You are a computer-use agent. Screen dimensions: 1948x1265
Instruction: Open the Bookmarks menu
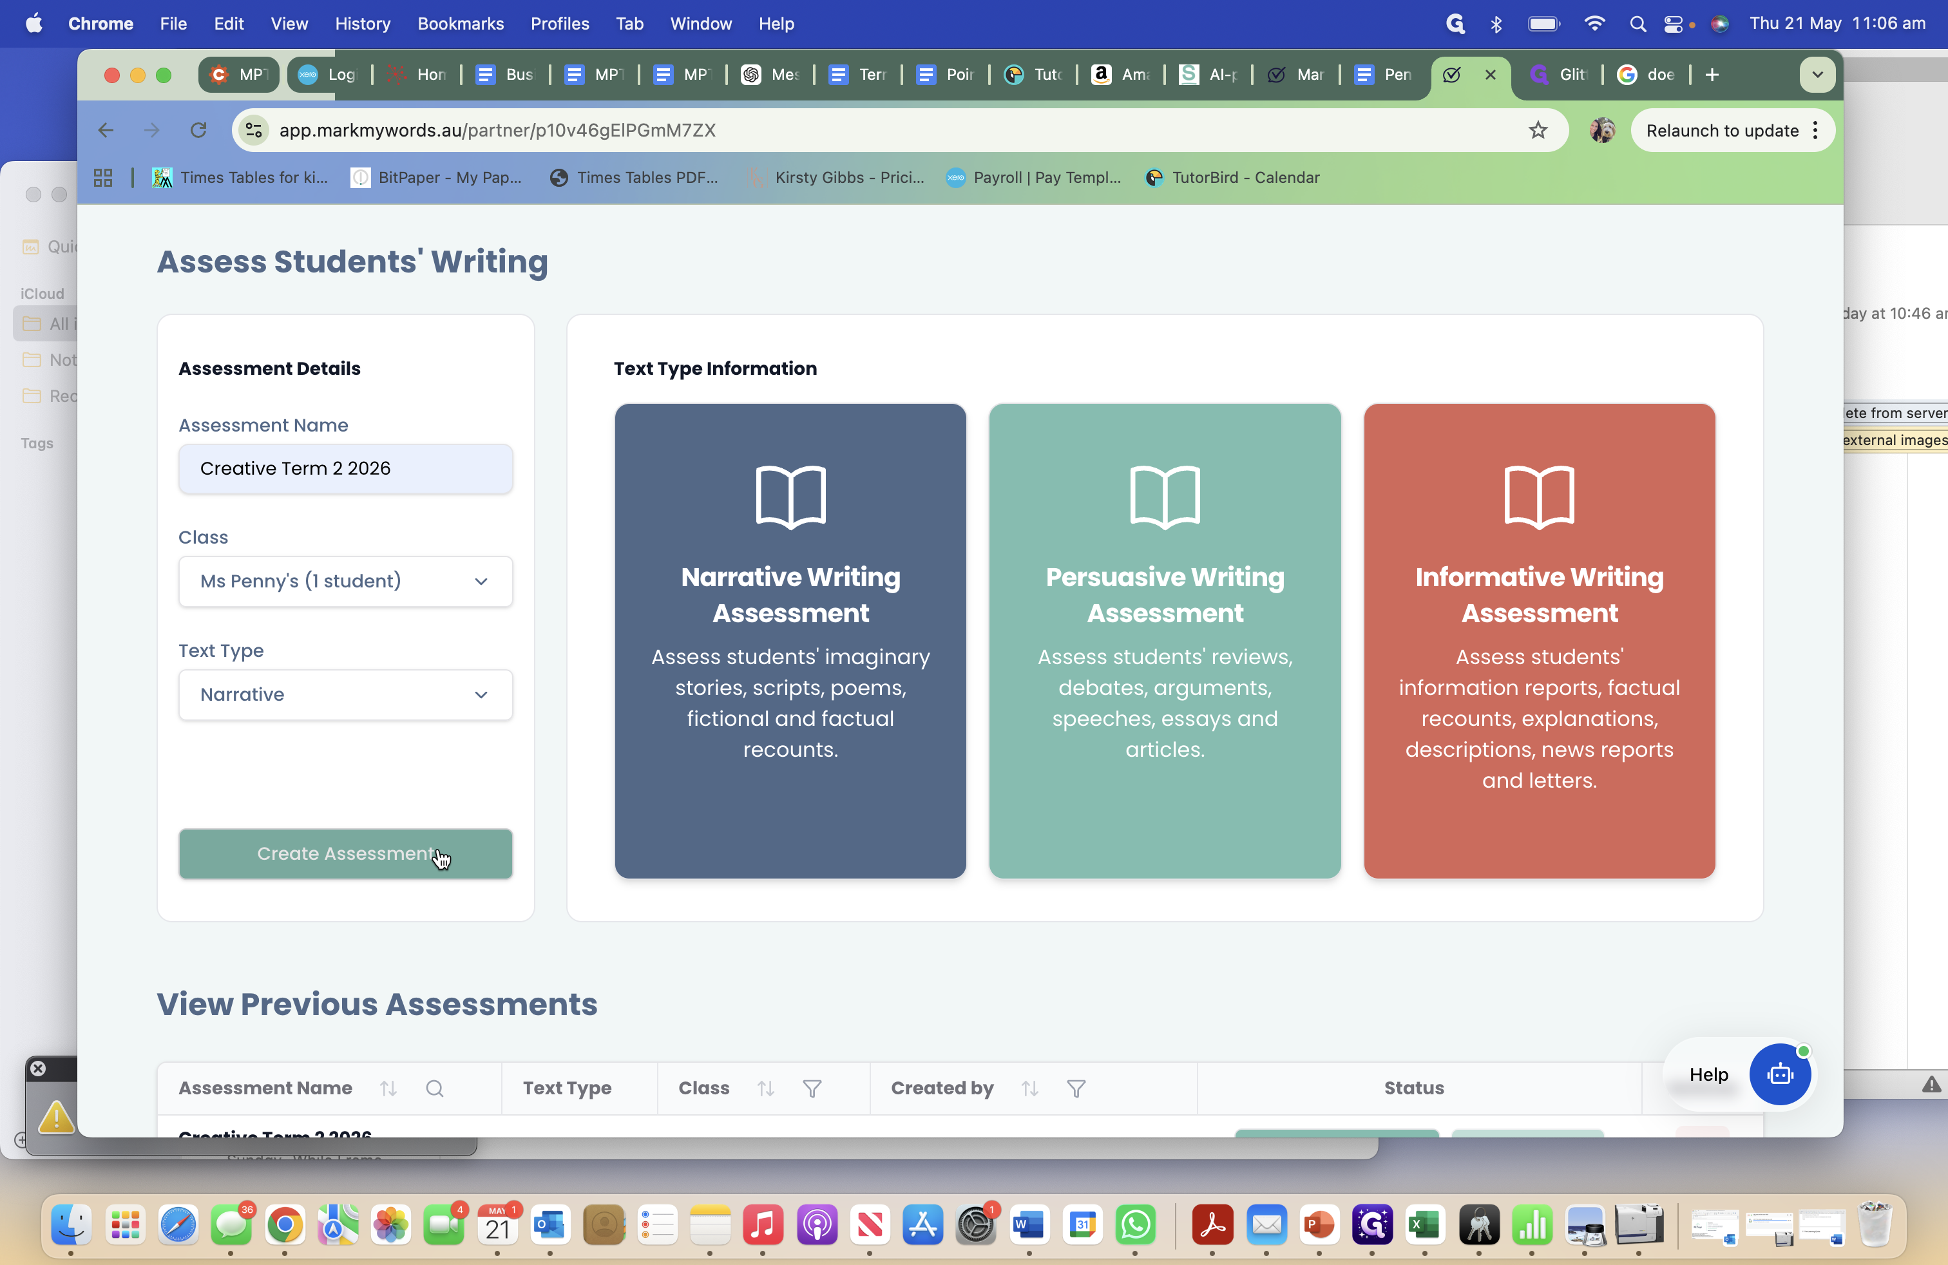460,24
